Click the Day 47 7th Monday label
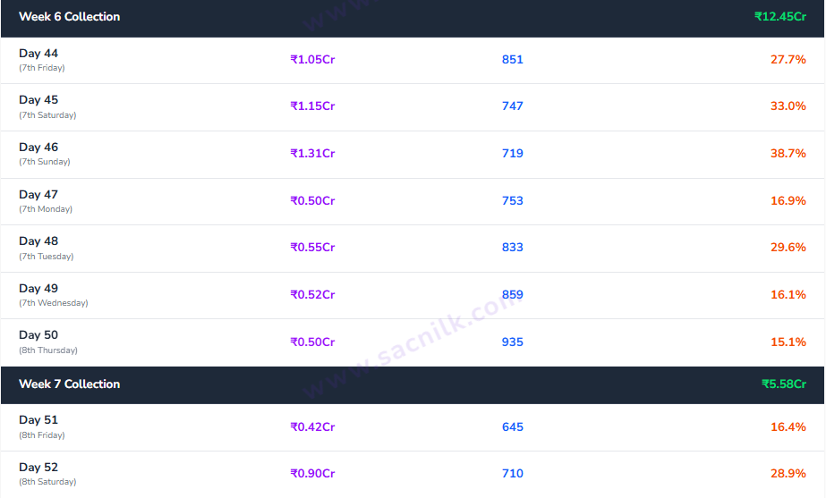 tap(46, 201)
